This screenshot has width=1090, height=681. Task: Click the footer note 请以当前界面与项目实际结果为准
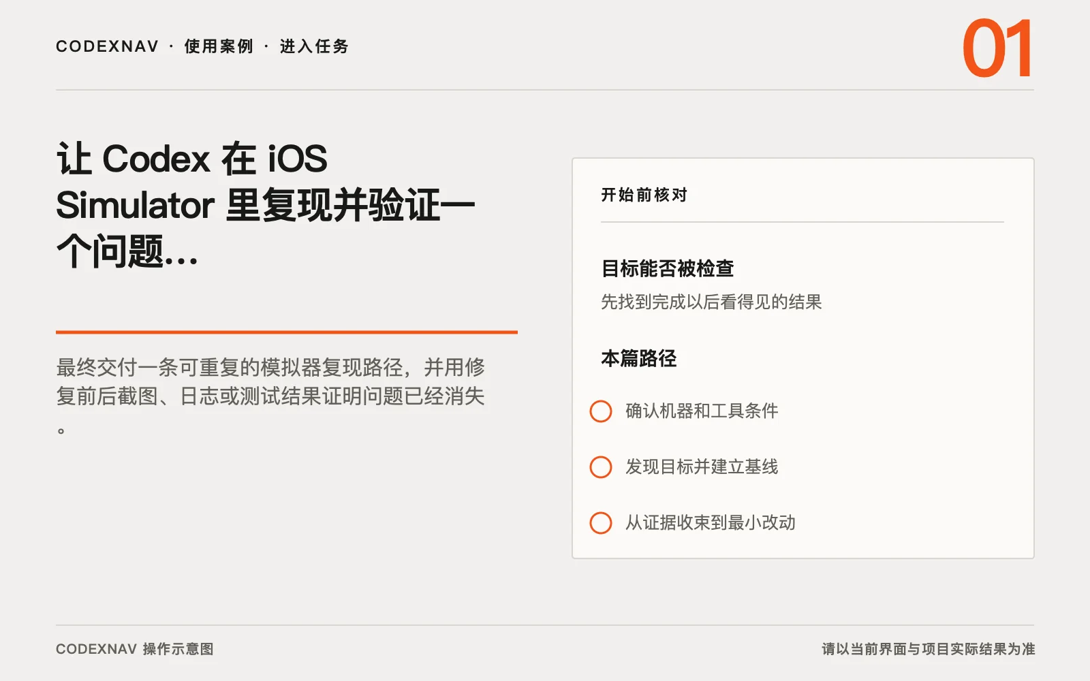tap(928, 649)
